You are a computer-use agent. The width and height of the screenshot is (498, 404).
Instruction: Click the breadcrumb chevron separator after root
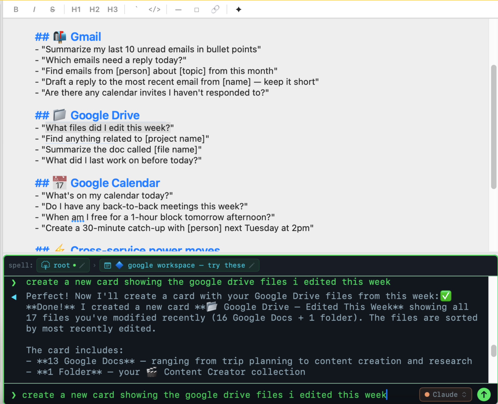click(x=94, y=265)
